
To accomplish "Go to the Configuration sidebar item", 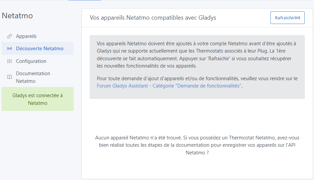I will coord(31,61).
